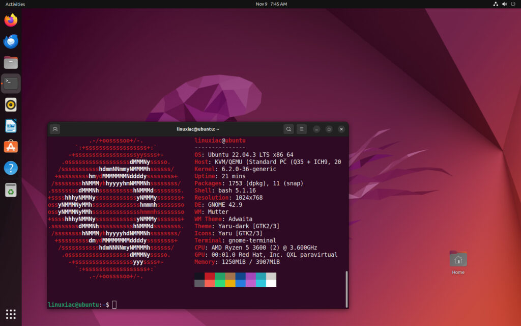Click the terminal value "gnome-terminal"
521x326 pixels.
coord(252,240)
